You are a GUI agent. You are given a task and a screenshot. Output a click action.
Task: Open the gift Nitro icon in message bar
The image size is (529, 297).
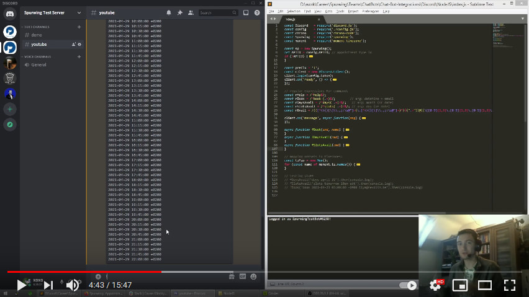point(232,277)
